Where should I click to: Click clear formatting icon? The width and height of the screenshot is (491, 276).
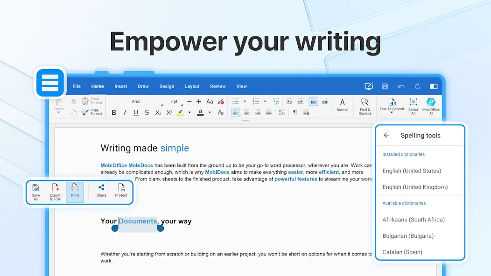click(x=221, y=101)
